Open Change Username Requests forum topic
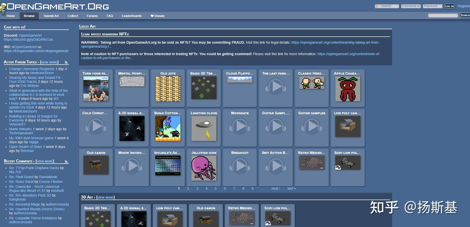Screen dimensions: 470x227 pyautogui.click(x=32, y=69)
